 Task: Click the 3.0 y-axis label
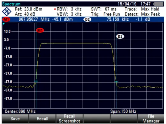(x=6, y=40)
